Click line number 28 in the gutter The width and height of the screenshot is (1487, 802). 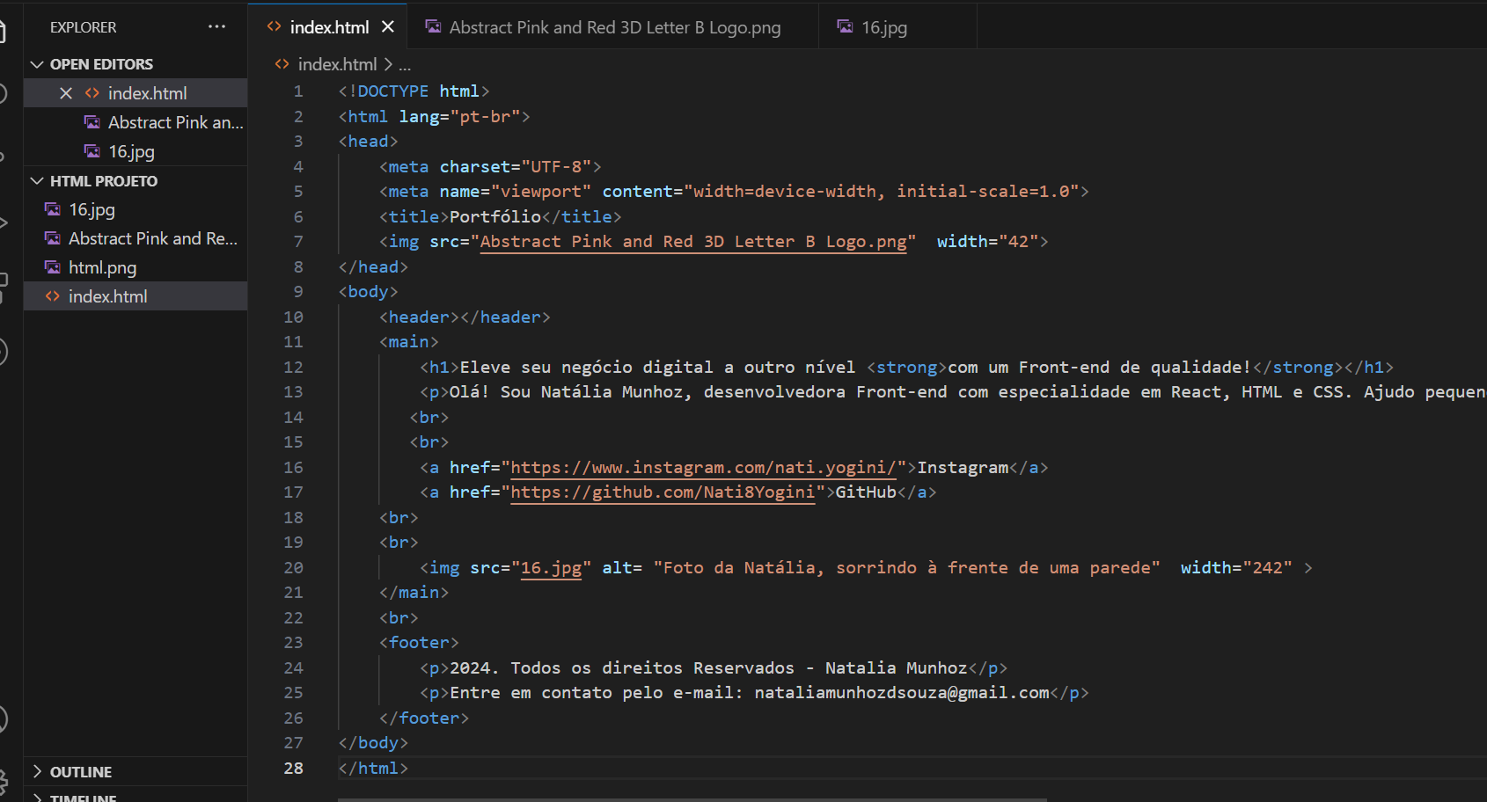293,768
